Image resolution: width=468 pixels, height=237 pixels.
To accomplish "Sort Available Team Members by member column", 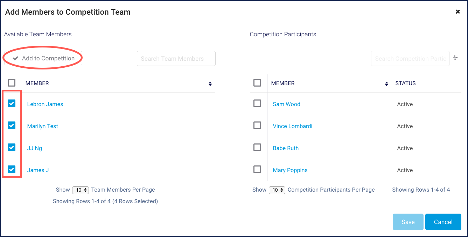I will (x=210, y=84).
